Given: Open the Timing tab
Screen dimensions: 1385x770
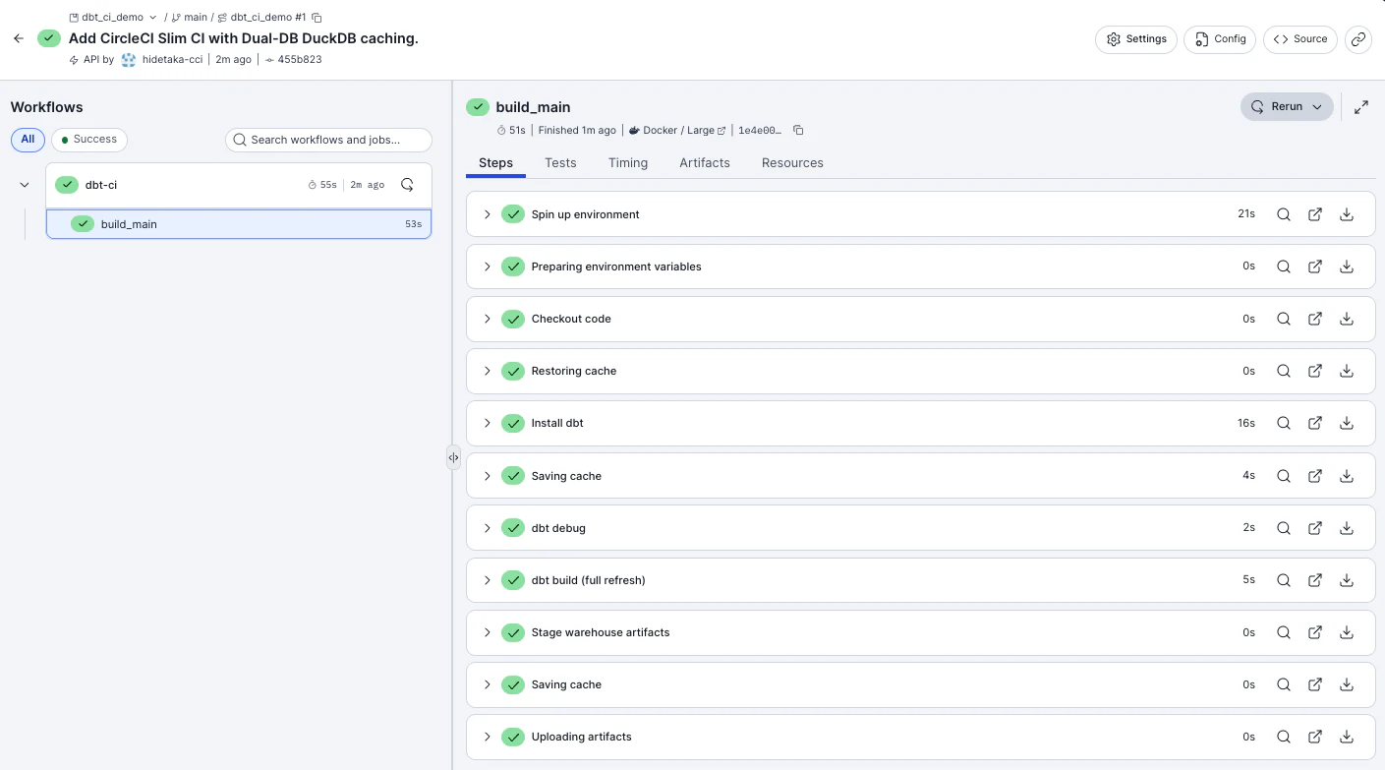Looking at the screenshot, I should point(628,163).
